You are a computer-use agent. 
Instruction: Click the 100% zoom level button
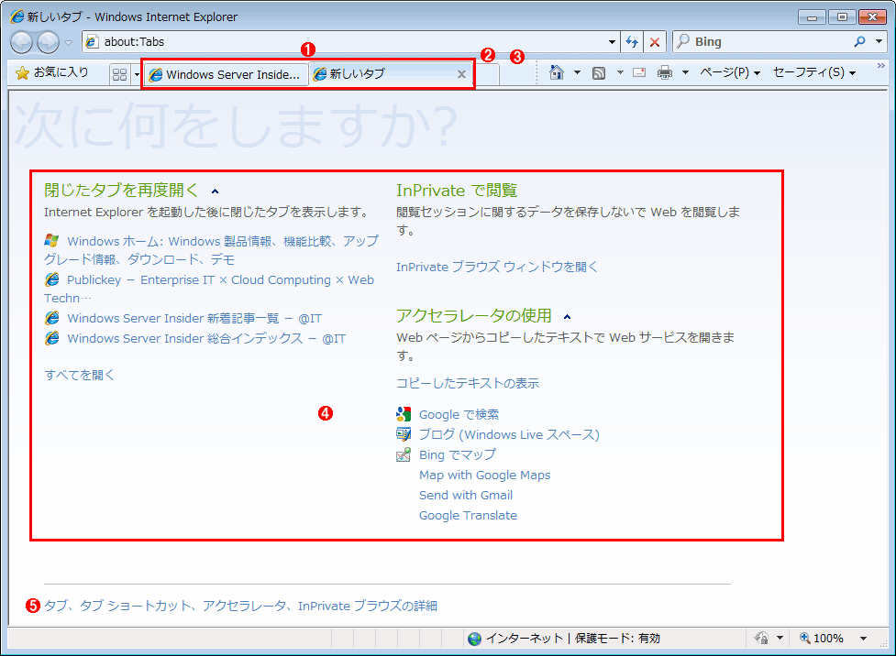pos(822,639)
